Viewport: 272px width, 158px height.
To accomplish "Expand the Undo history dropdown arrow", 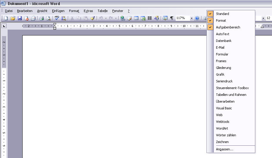I will pyautogui.click(x=106, y=18).
